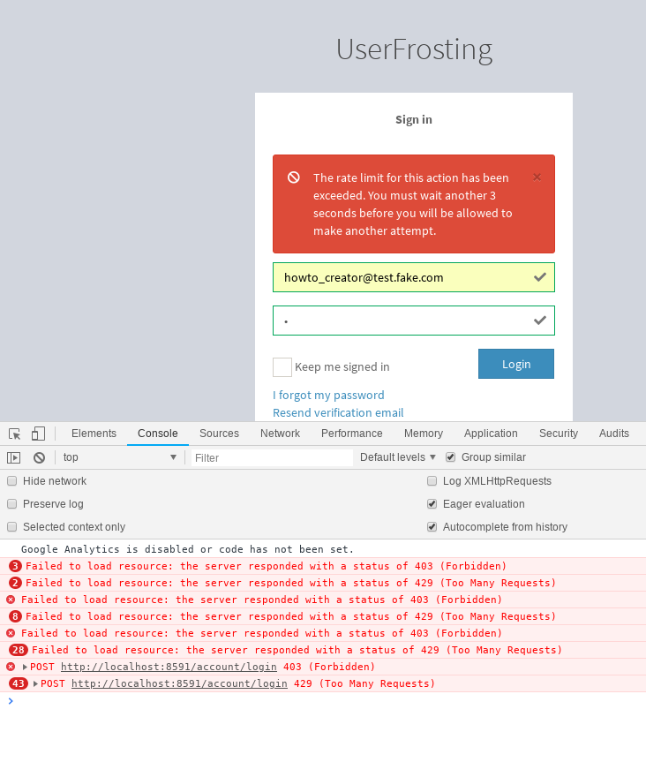Viewport: 646px width, 762px height.
Task: Switch to the Elements tab
Action: (94, 434)
